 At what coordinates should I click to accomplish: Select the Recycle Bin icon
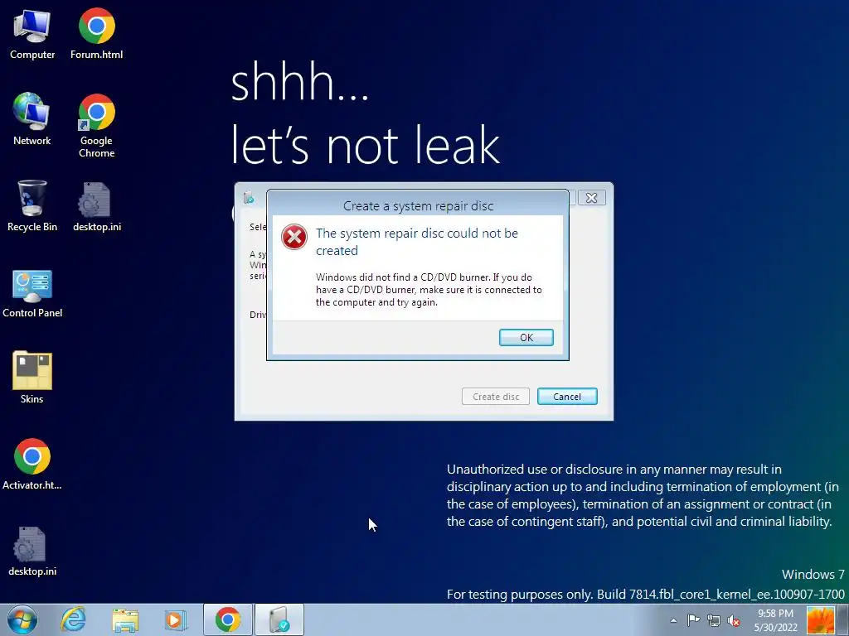(x=32, y=206)
